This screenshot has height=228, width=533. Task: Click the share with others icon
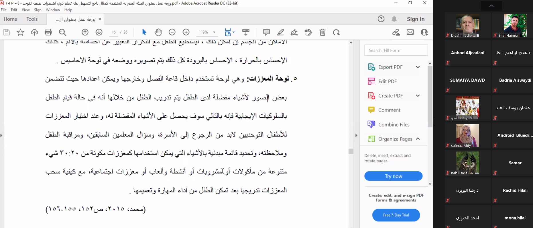[x=424, y=32]
